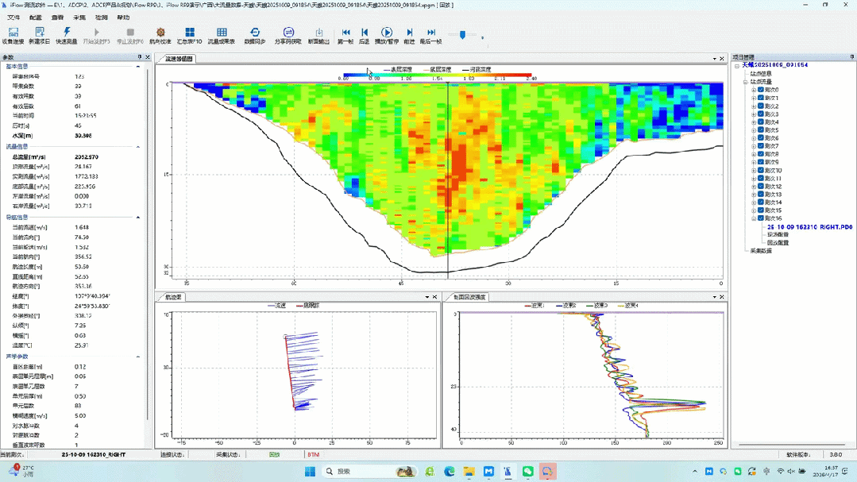Collapse the 测次16 tree node

754,218
